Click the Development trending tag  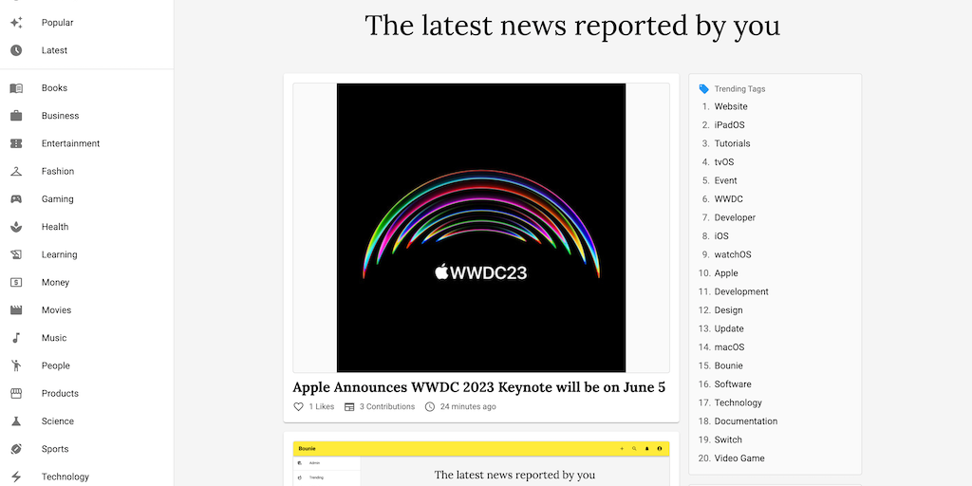(x=741, y=291)
